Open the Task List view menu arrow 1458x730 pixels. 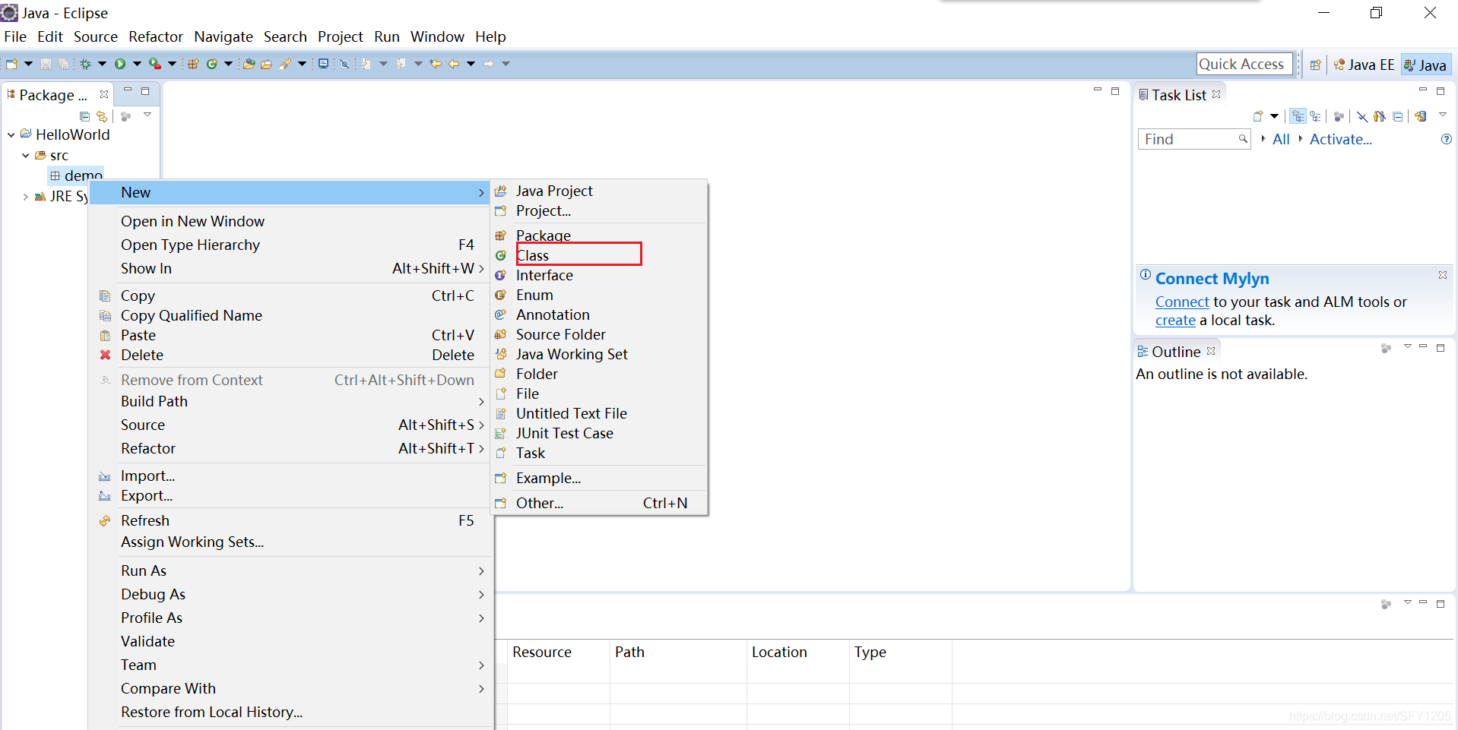pos(1442,115)
